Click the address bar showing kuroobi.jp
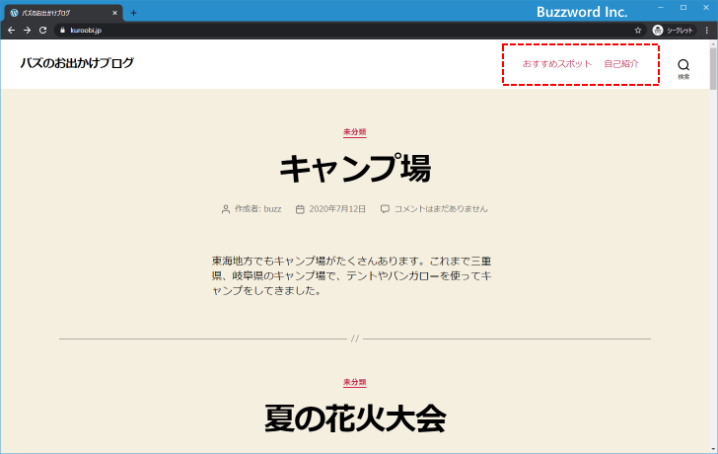Image resolution: width=718 pixels, height=454 pixels. [x=348, y=31]
